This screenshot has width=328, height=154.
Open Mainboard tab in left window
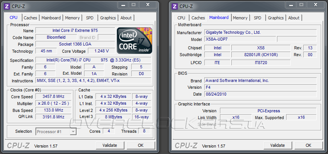[x=51, y=18]
